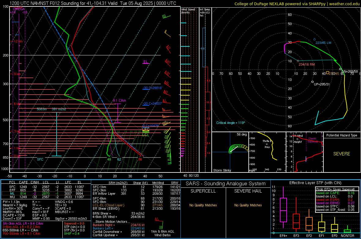Click the '223/45 LM' hodograph label
Image resolution: width=361 pixels, height=239 pixels.
pyautogui.click(x=323, y=43)
